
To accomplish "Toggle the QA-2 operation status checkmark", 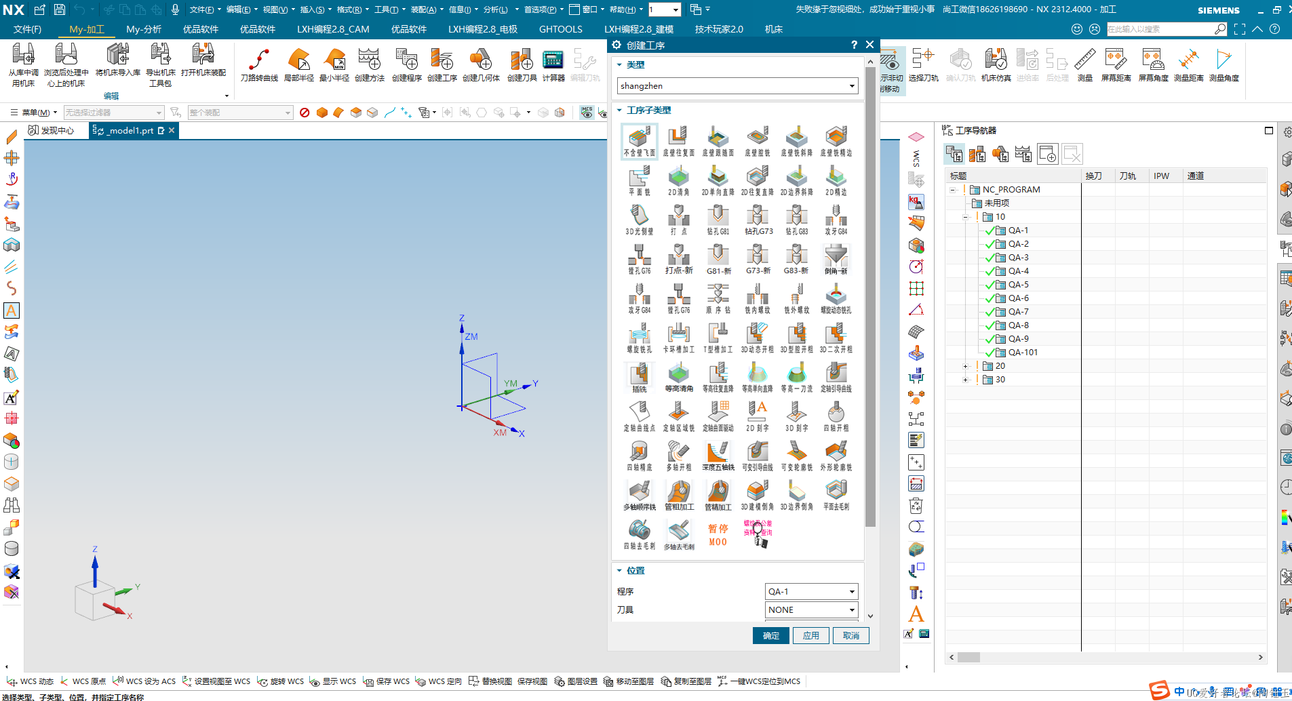I will (990, 244).
